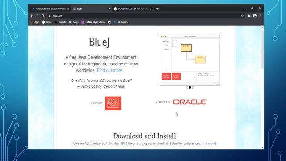Click the scrollbar up arrow
Screen dimensions: 286x161
262,28
